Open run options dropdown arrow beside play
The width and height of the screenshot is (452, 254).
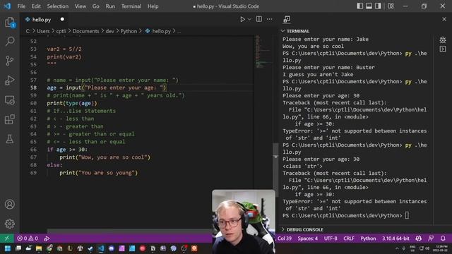click(249, 19)
